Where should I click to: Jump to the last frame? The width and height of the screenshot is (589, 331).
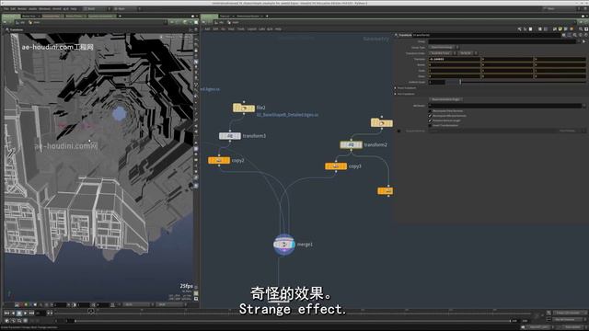(x=31, y=313)
